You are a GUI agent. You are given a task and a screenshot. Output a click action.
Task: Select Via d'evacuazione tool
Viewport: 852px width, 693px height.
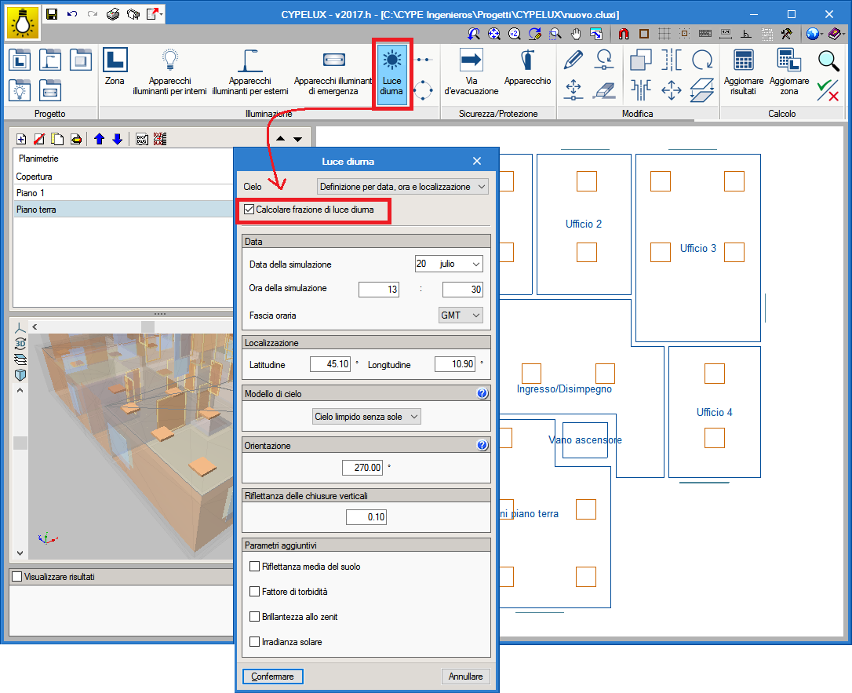coord(471,71)
